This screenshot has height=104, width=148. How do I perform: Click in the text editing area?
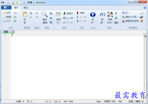pyautogui.click(x=77, y=66)
